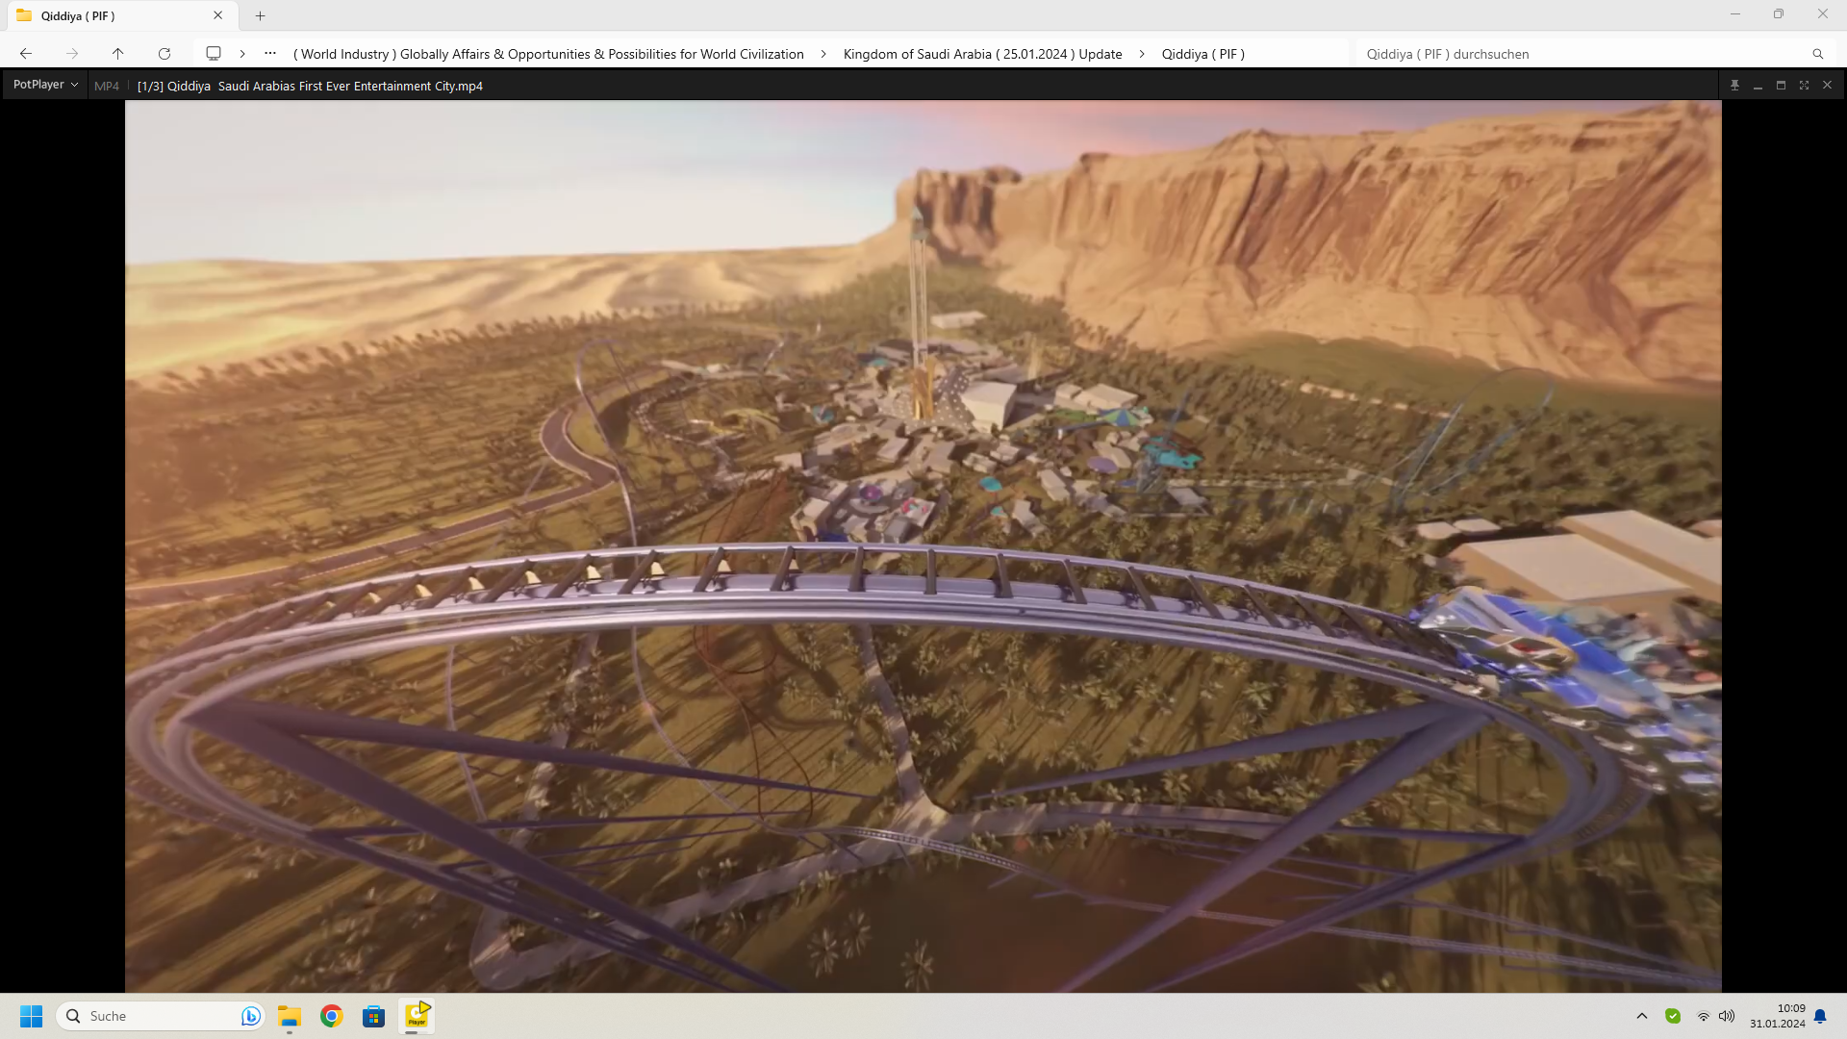
Task: Switch PotPlayer to fullscreen mode
Action: coord(1804,85)
